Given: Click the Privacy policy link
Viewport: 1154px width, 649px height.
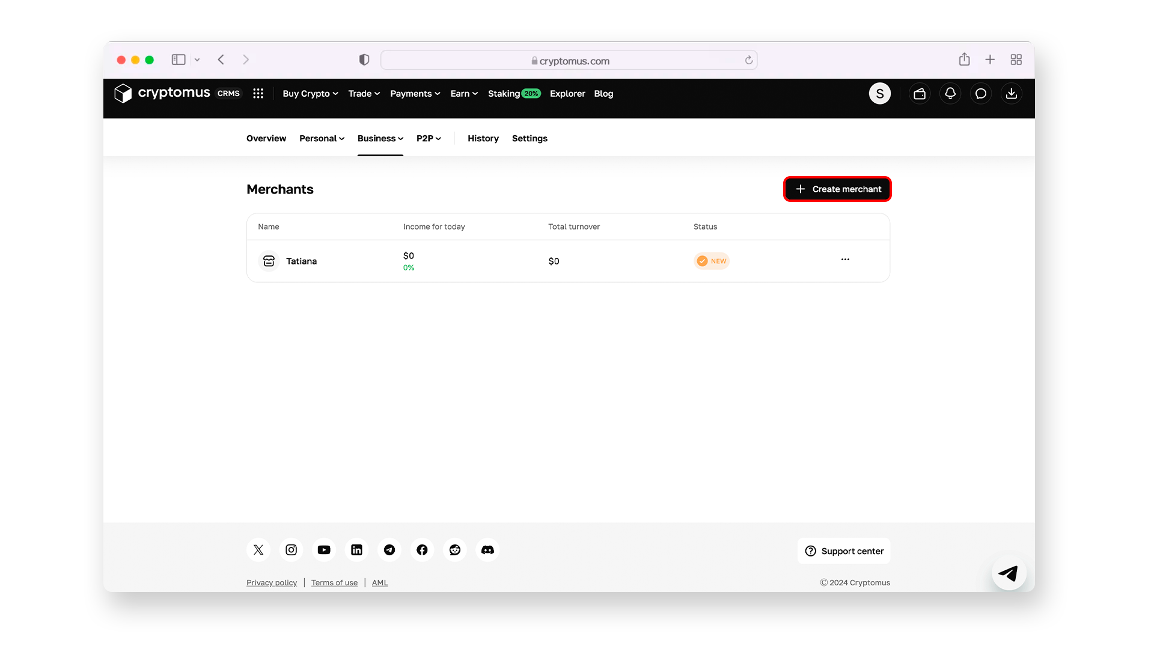Looking at the screenshot, I should pos(272,582).
